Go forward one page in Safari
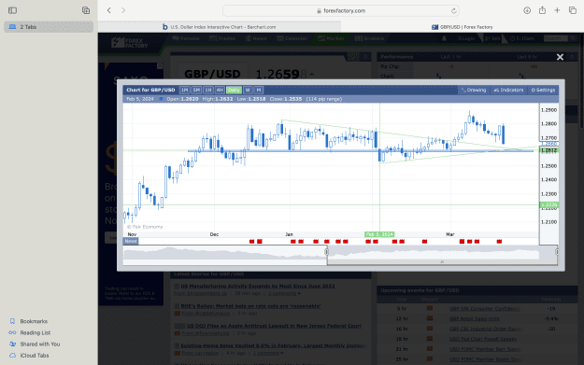 [x=123, y=10]
